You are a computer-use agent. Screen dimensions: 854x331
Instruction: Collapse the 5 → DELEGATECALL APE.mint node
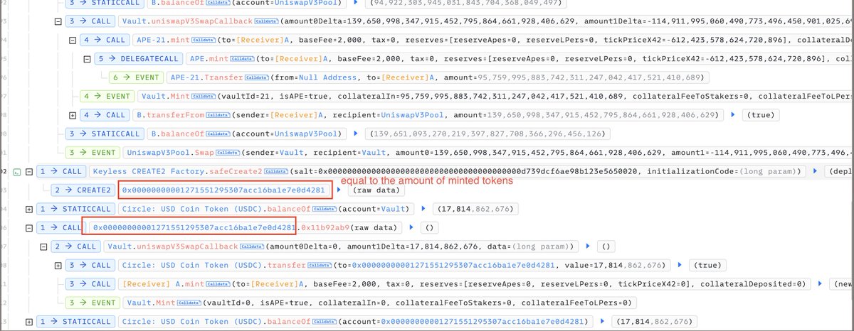pyautogui.click(x=87, y=59)
